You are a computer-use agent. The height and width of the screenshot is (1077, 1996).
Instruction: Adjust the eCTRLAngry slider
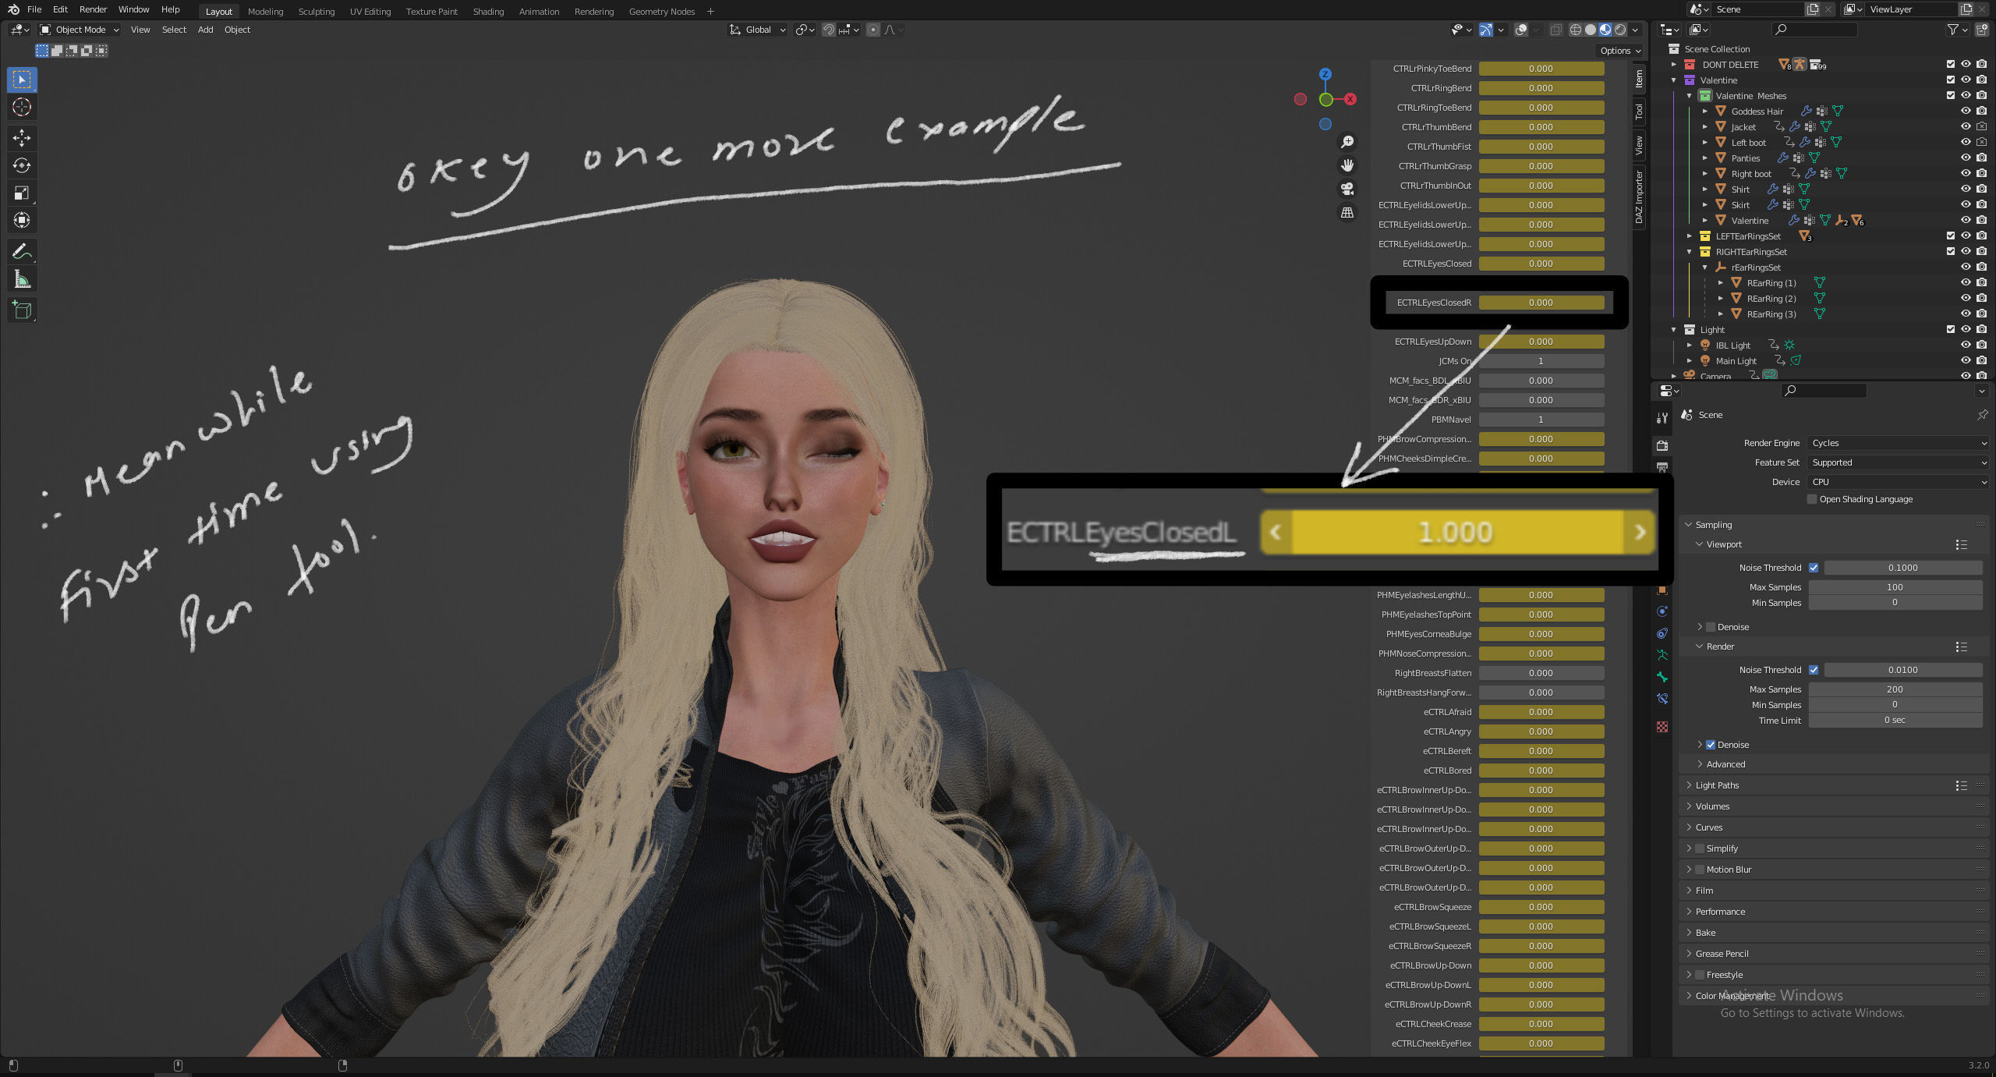[1541, 732]
